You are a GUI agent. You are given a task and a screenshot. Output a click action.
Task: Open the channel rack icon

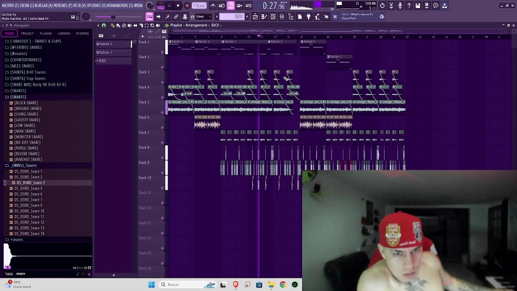273,17
